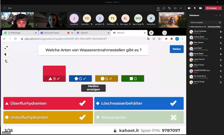Viewport: 224px width, 135px height.
Task: Open more options in the Teilnehmer panel
Action: (x=216, y=15)
